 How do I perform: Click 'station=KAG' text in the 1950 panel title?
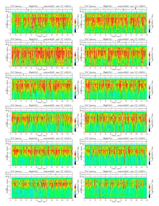123,39
